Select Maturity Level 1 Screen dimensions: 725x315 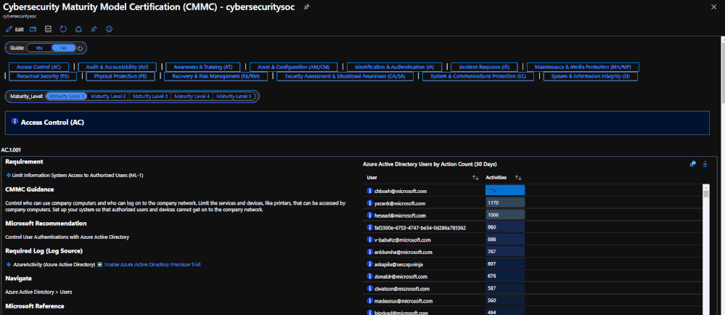pos(67,97)
